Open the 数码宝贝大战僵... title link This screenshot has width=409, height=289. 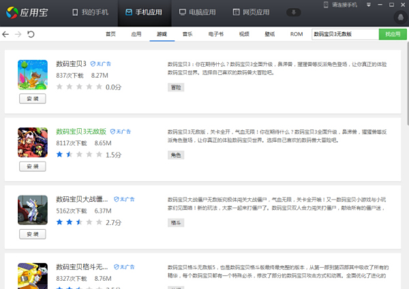[x=82, y=199]
